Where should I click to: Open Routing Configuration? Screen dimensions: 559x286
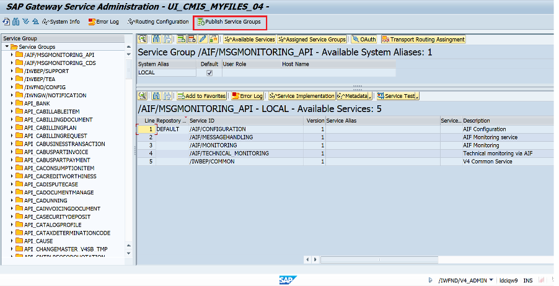coord(158,22)
